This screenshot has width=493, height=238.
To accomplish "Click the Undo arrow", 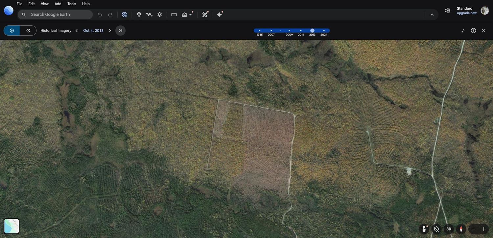I will (x=100, y=14).
